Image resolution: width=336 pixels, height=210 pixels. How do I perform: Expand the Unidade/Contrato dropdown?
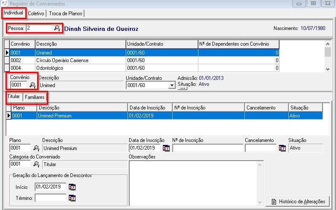click(171, 85)
